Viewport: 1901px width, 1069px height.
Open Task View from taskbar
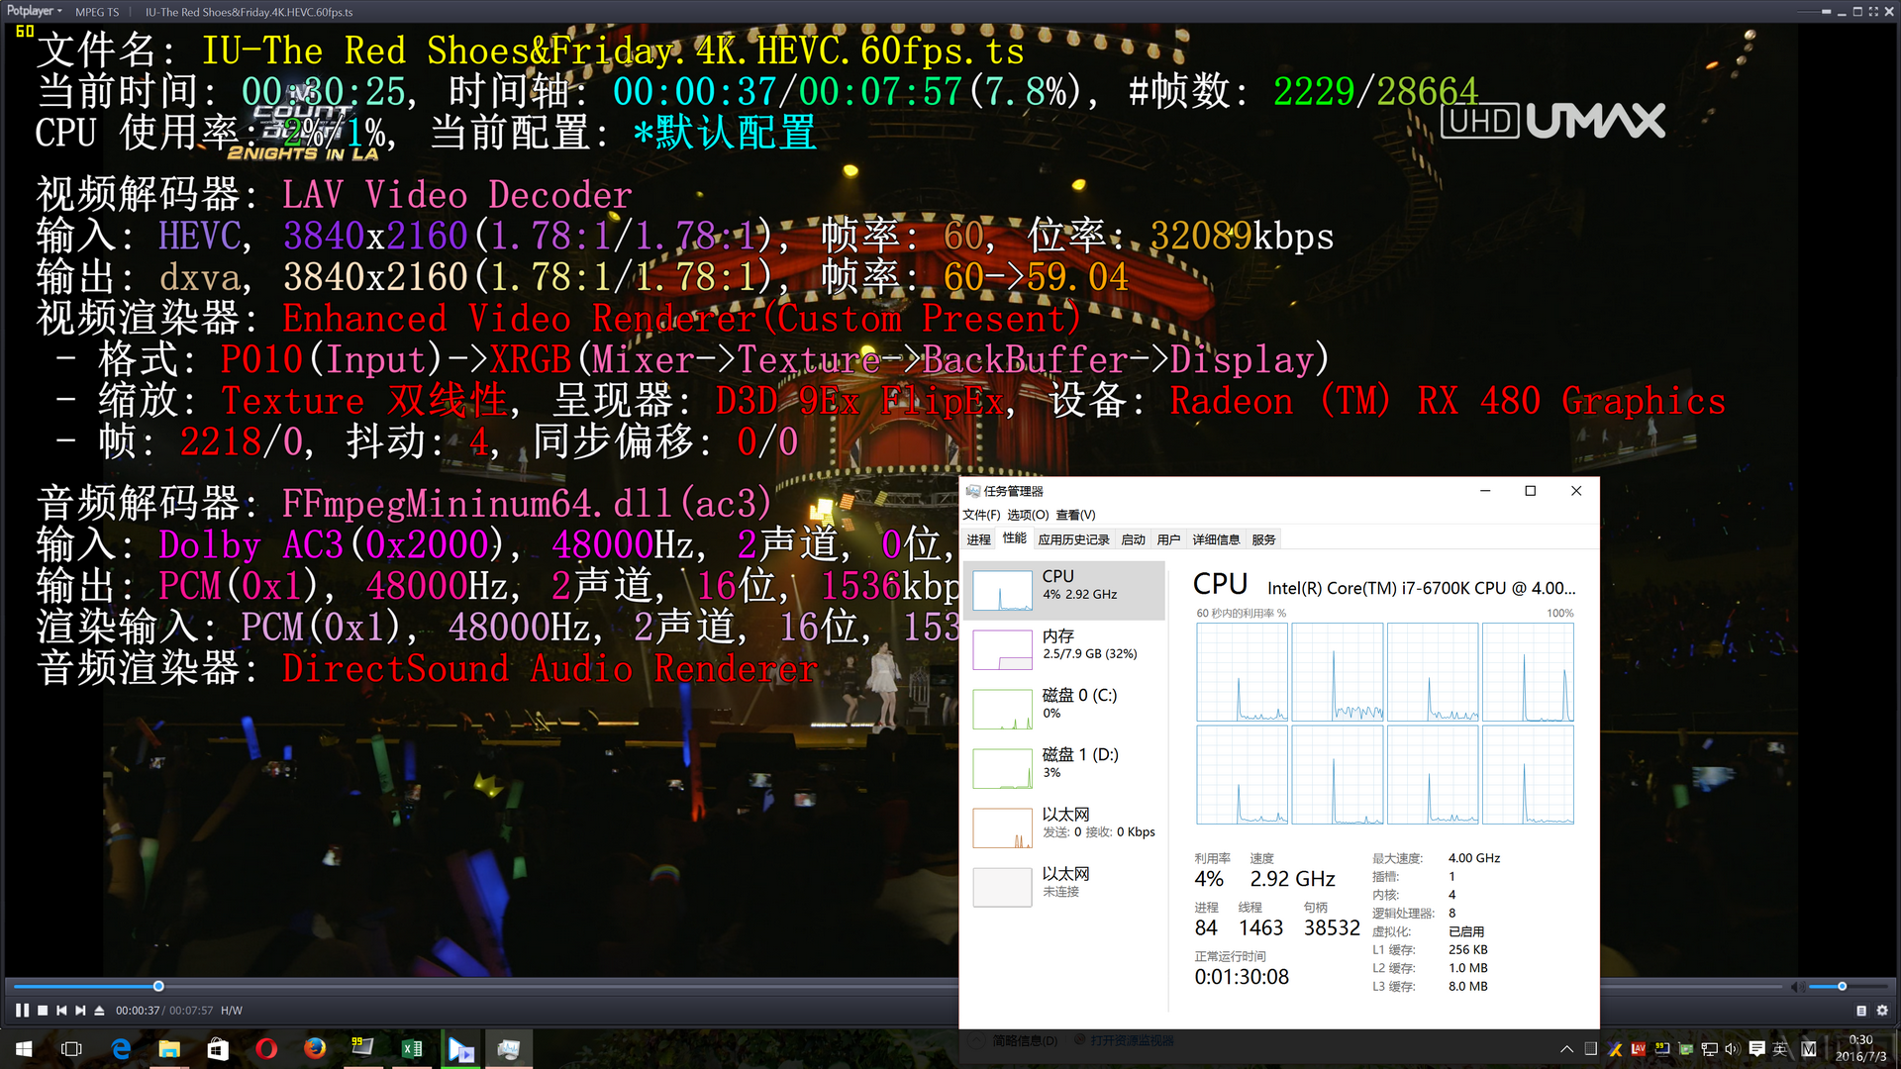coord(71,1048)
